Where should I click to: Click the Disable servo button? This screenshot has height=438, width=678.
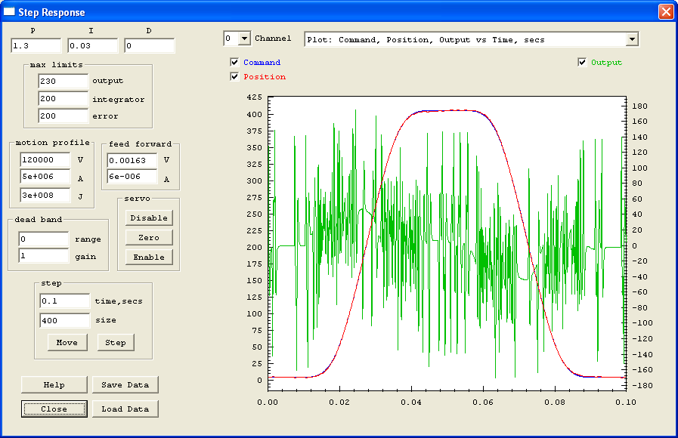click(149, 217)
